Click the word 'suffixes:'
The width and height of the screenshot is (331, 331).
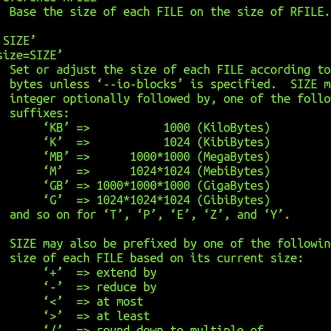click(39, 113)
